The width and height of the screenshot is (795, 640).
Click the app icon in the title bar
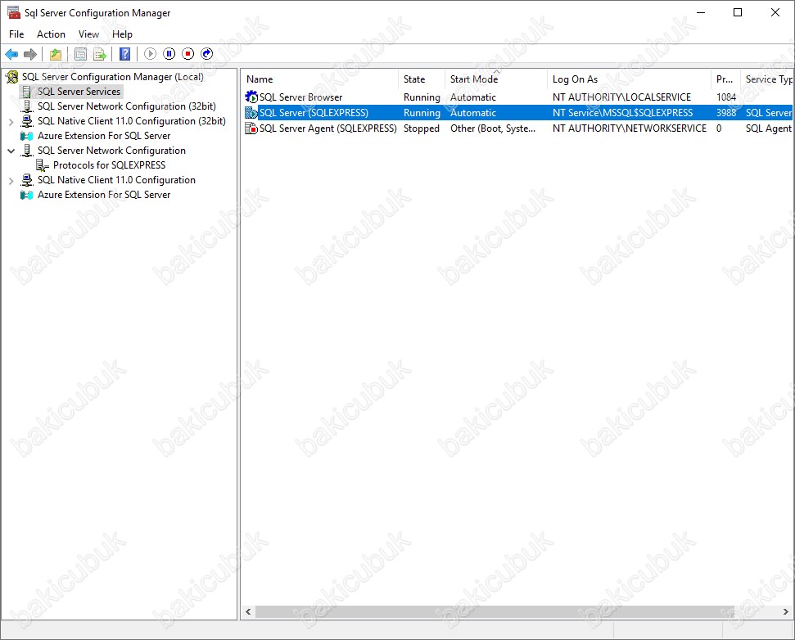[14, 12]
